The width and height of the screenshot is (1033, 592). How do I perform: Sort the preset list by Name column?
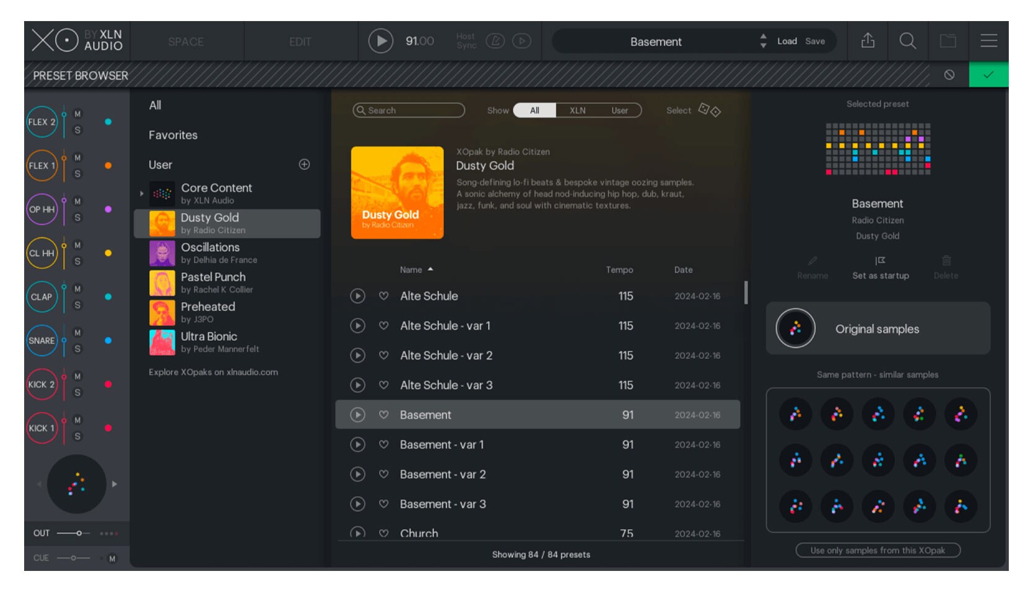point(411,270)
